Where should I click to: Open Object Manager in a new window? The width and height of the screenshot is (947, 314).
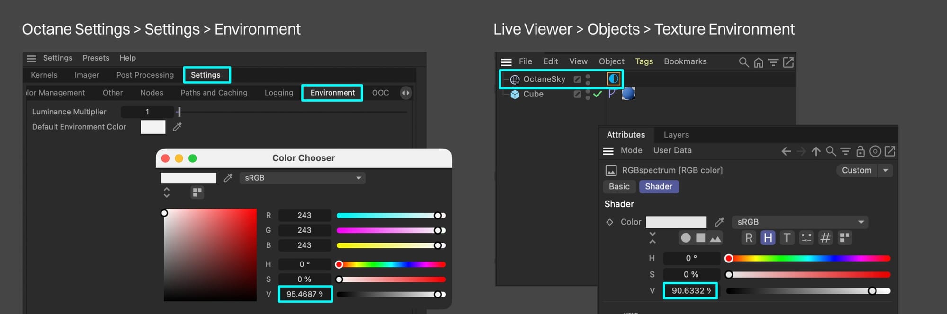pos(788,62)
